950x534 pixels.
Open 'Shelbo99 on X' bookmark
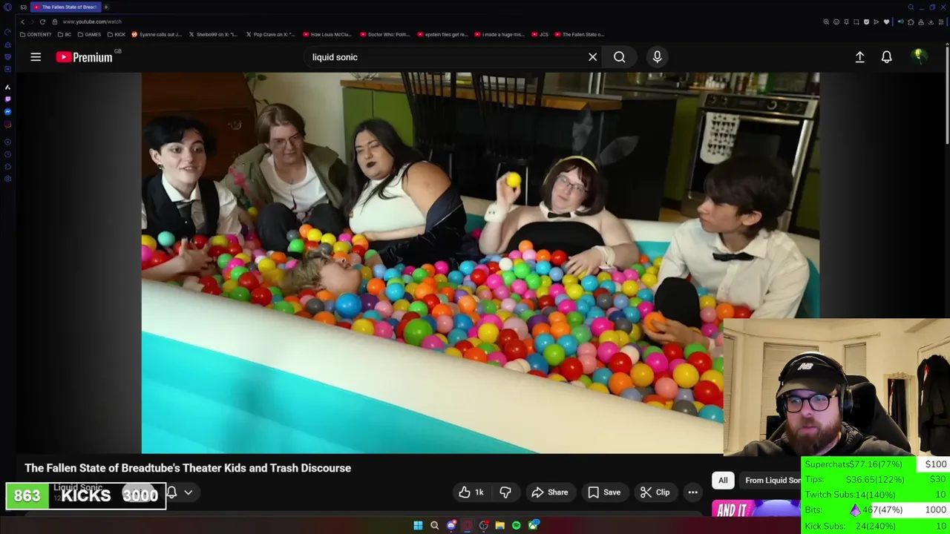click(213, 34)
